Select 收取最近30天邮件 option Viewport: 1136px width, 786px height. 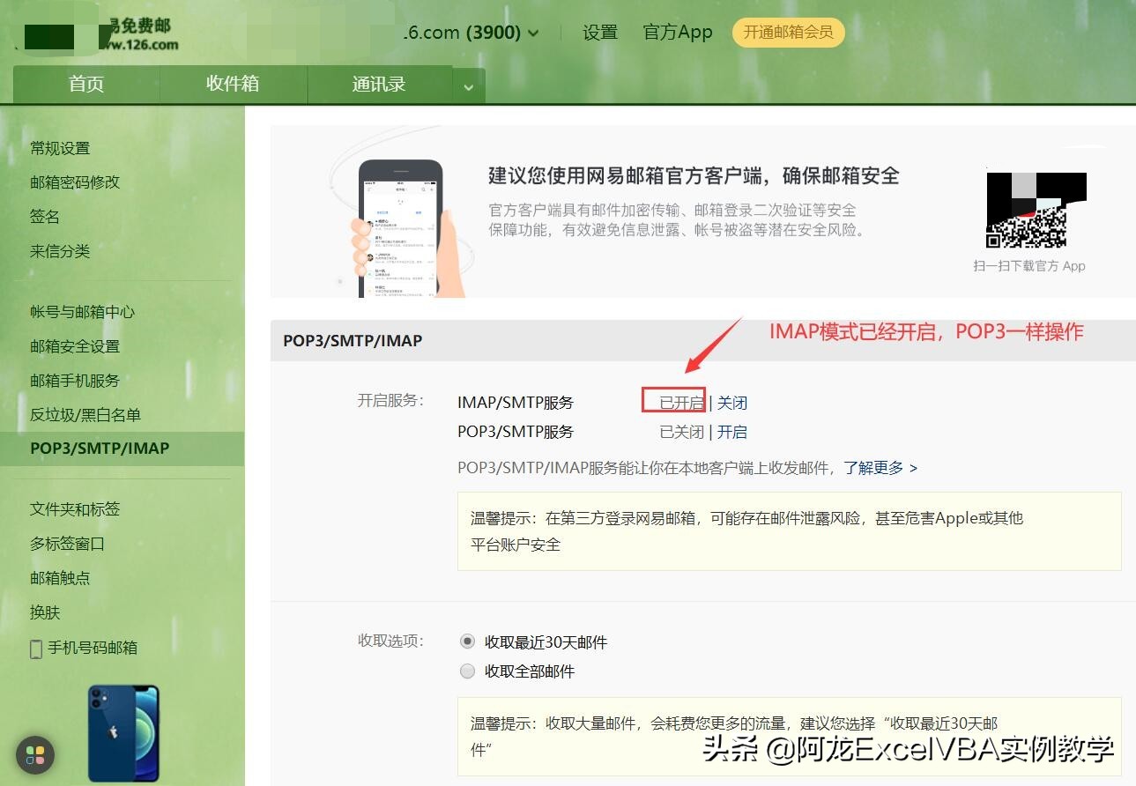coord(468,641)
